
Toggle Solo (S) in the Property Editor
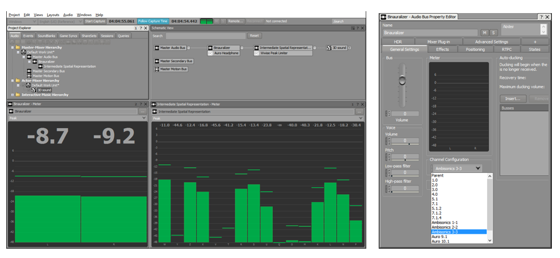[493, 32]
